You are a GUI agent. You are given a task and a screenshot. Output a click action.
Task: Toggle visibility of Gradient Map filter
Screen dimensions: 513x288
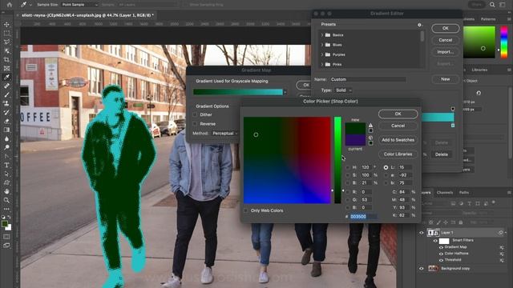pyautogui.click(x=441, y=247)
